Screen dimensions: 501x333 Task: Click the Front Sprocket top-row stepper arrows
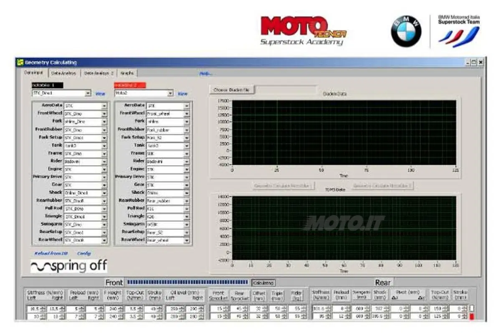point(226,309)
